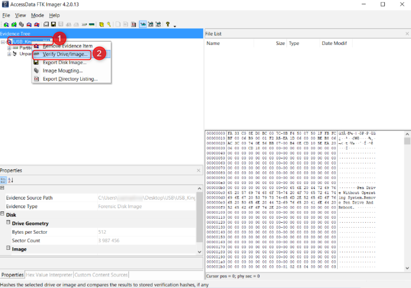This screenshot has width=411, height=288.
Task: Click the Create Disk Image toolbar icon
Action: (46, 25)
